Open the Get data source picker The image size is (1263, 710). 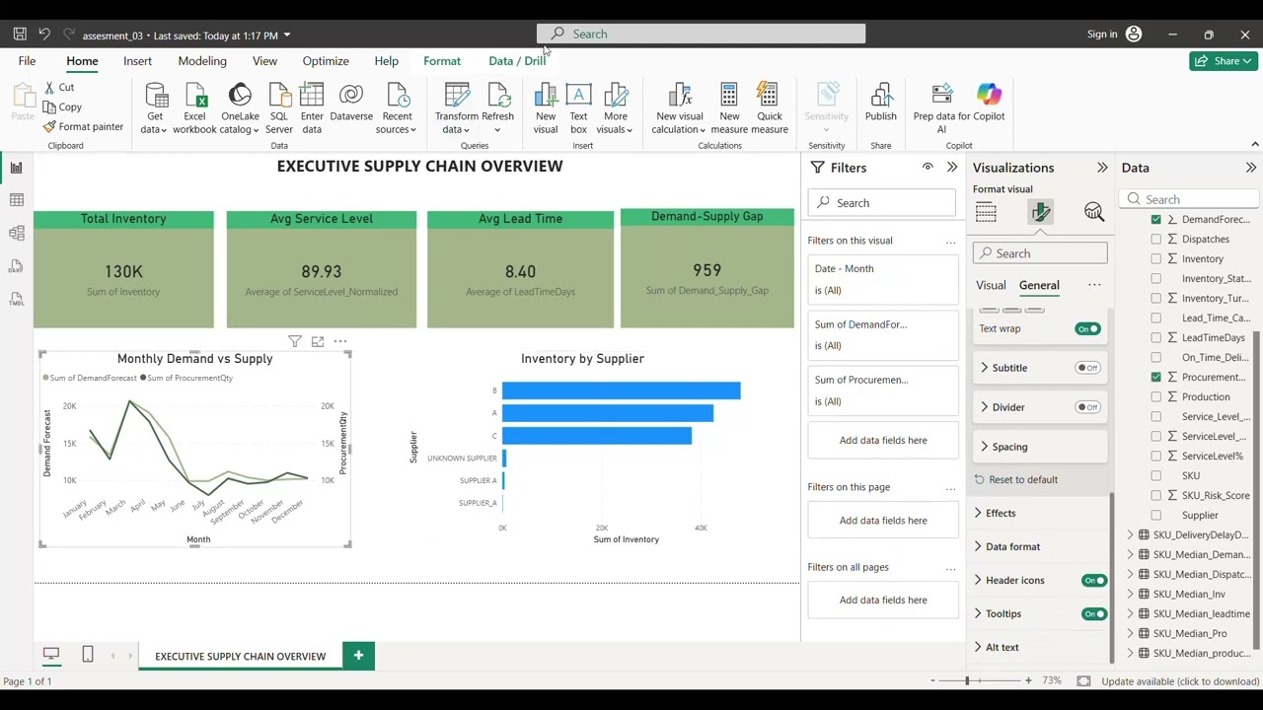(155, 108)
